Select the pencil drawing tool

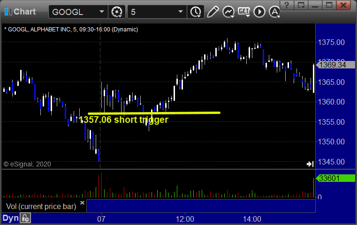[213, 12]
